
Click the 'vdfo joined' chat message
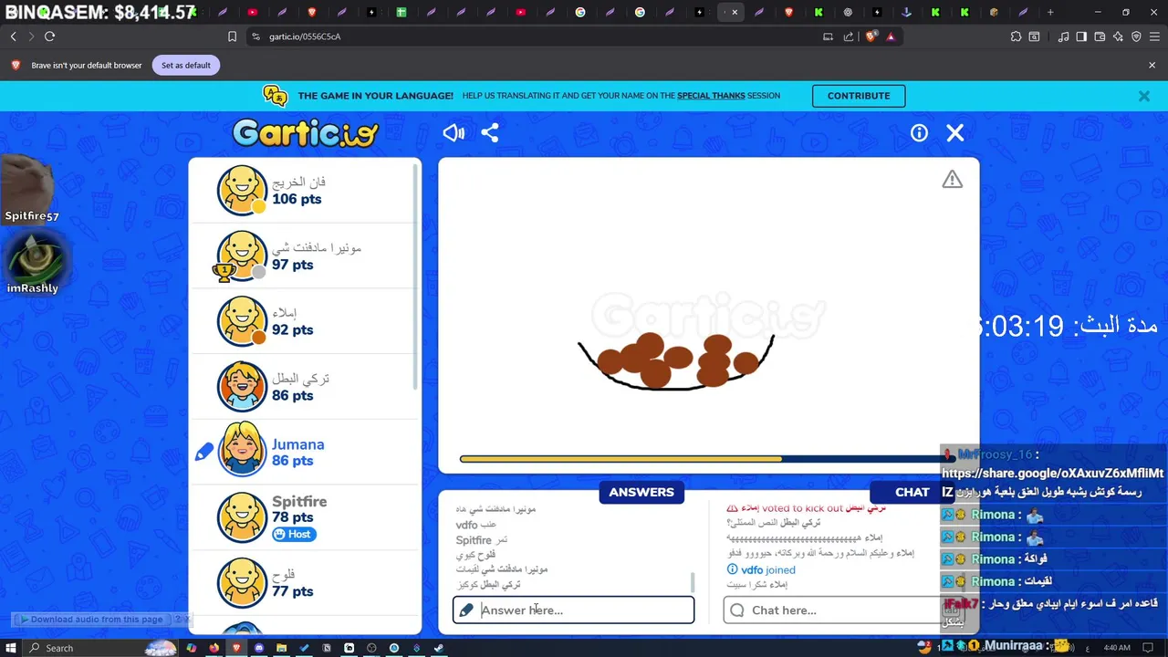[761, 569]
